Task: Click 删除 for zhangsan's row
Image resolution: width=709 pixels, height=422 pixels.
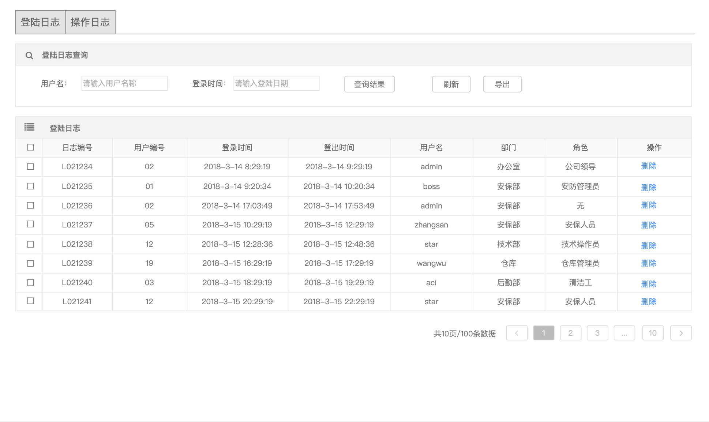Action: [648, 225]
